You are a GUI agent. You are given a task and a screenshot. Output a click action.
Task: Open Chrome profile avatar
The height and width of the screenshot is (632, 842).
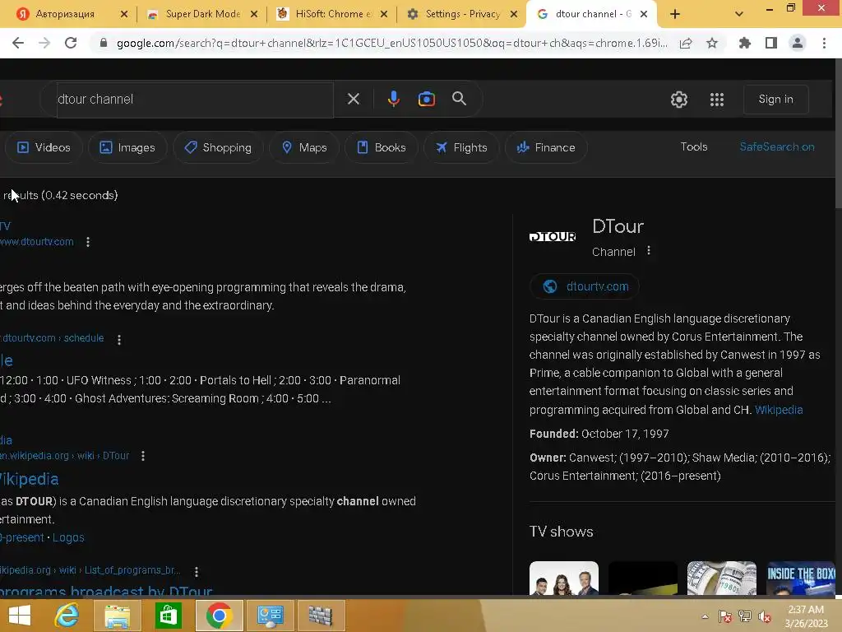(798, 43)
